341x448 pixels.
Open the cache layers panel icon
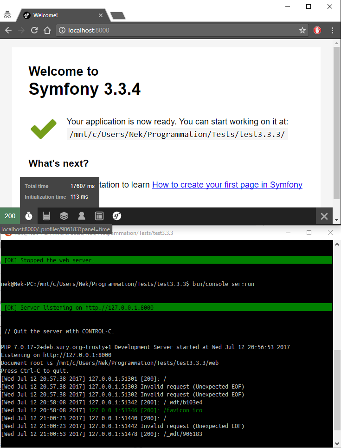[x=64, y=216]
